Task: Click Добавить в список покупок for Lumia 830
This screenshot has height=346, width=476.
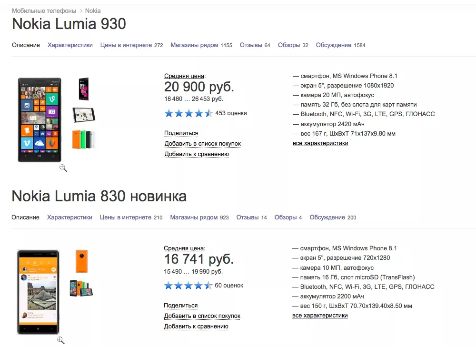Action: pos(202,316)
